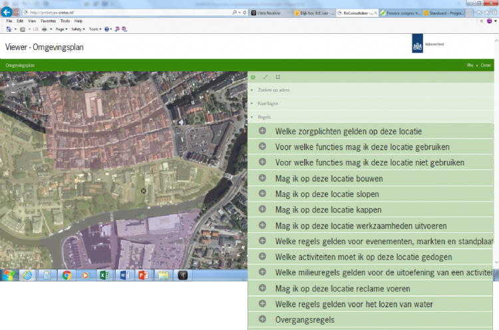Click the line measure tool icon
The image size is (499, 330).
(265, 77)
